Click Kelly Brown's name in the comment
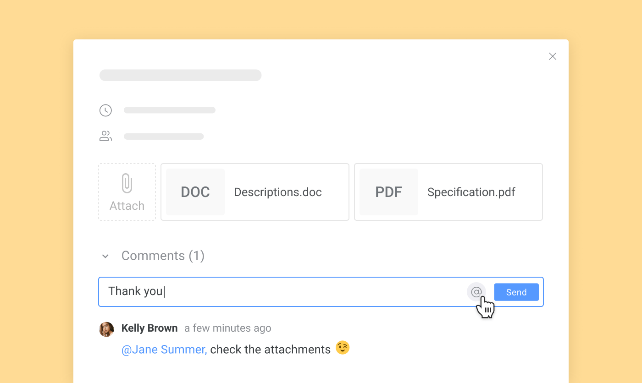This screenshot has width=642, height=383. tap(149, 328)
